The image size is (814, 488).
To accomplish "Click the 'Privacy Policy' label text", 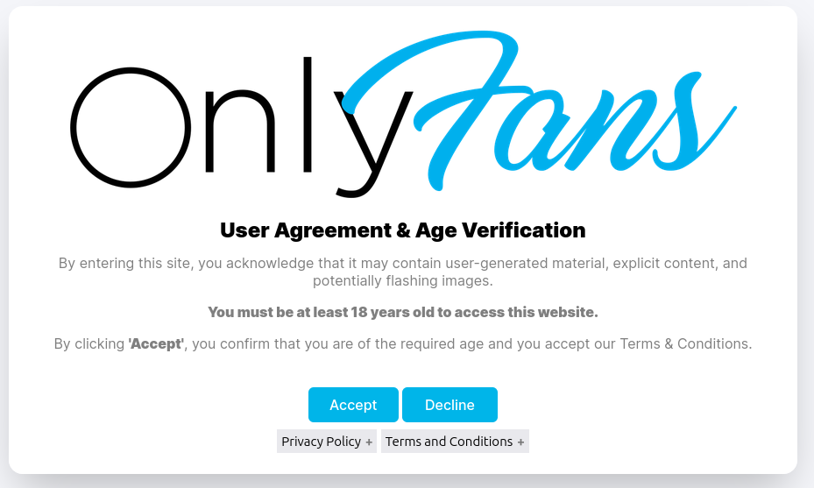I will [x=321, y=442].
